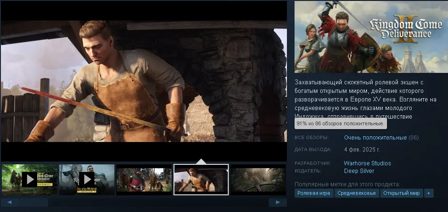Click the 'Популярные метки для этого продукта:' text
Image resolution: width=448 pixels, height=212 pixels.
[347, 184]
